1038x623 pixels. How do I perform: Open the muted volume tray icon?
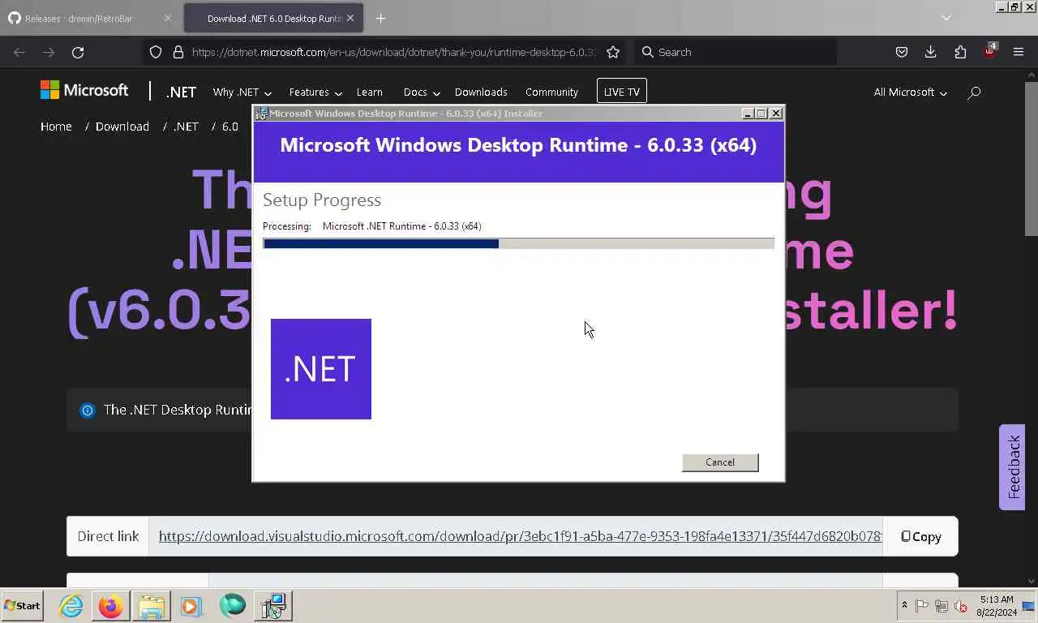click(x=961, y=606)
